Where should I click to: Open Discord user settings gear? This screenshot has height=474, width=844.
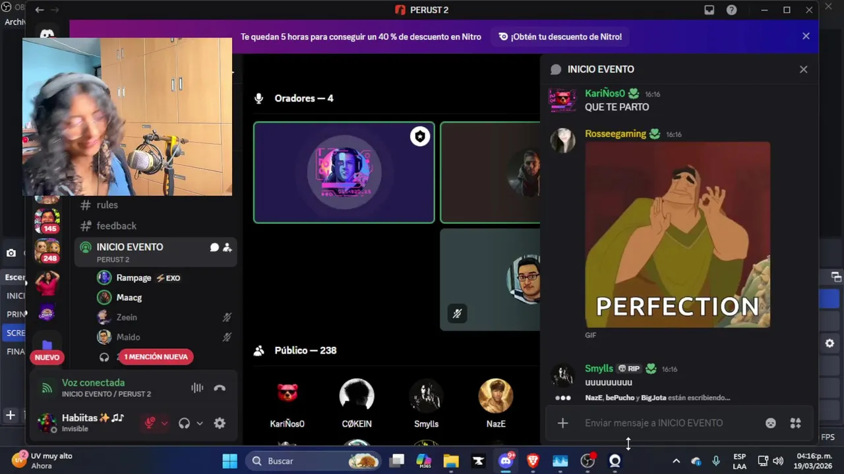(x=220, y=423)
